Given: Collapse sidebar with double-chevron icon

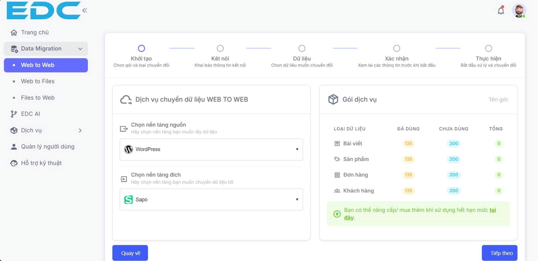Looking at the screenshot, I should pyautogui.click(x=85, y=11).
